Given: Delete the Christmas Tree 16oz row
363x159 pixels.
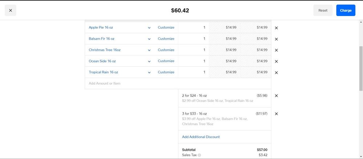Looking at the screenshot, I should tap(276, 50).
